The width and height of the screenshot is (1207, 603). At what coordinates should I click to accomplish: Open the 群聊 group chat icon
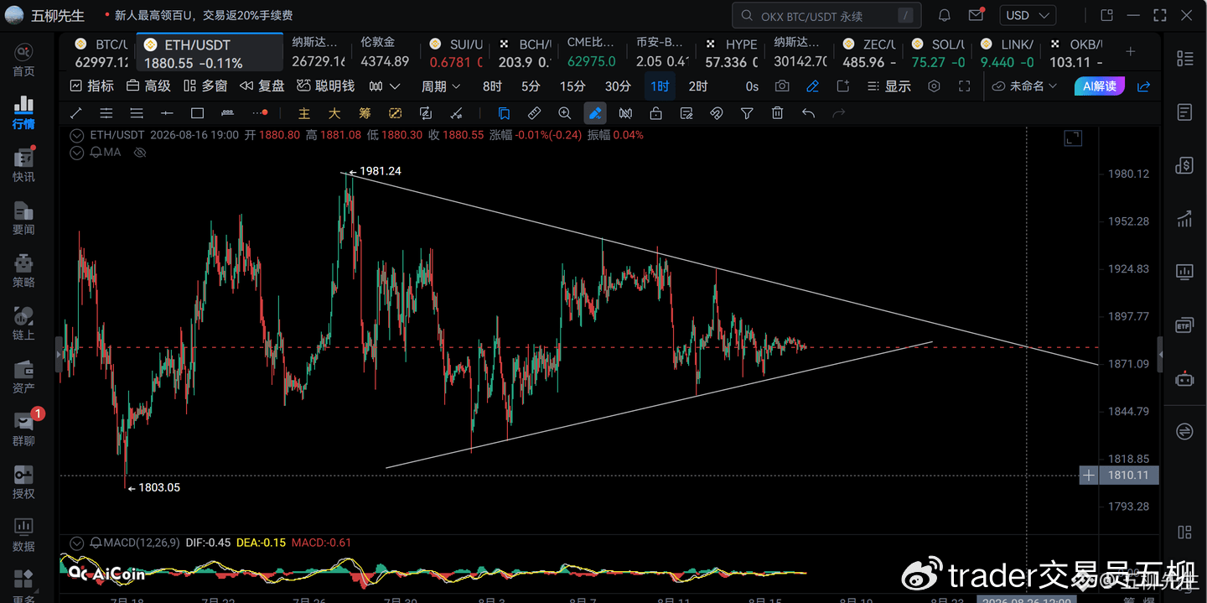pos(23,429)
